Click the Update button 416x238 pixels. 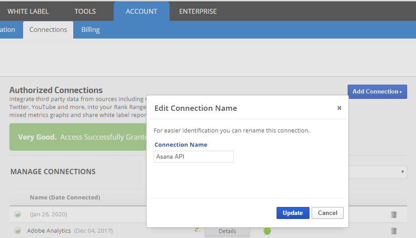click(x=293, y=213)
